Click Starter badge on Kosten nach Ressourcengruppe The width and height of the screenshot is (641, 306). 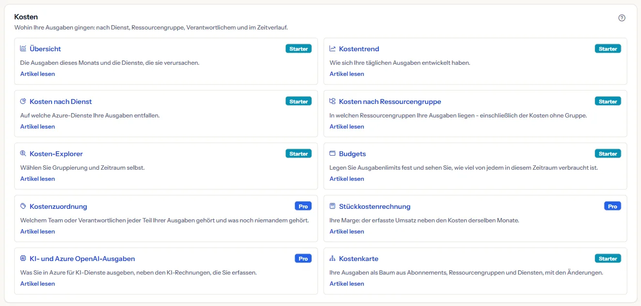pos(608,102)
